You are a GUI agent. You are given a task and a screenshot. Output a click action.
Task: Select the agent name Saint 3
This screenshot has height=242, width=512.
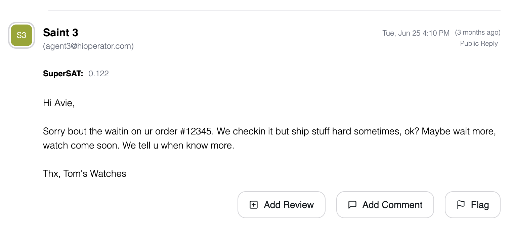coord(60,33)
